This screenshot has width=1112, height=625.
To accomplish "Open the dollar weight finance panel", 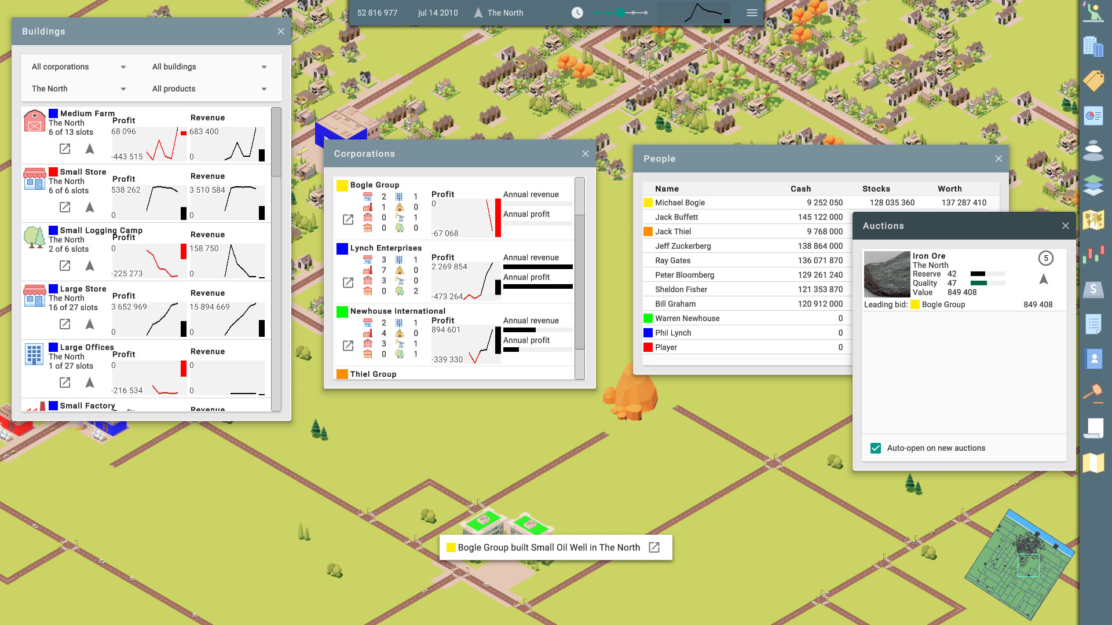I will tap(1095, 289).
